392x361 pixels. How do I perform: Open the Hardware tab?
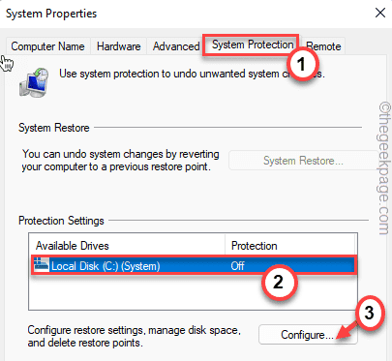(118, 46)
